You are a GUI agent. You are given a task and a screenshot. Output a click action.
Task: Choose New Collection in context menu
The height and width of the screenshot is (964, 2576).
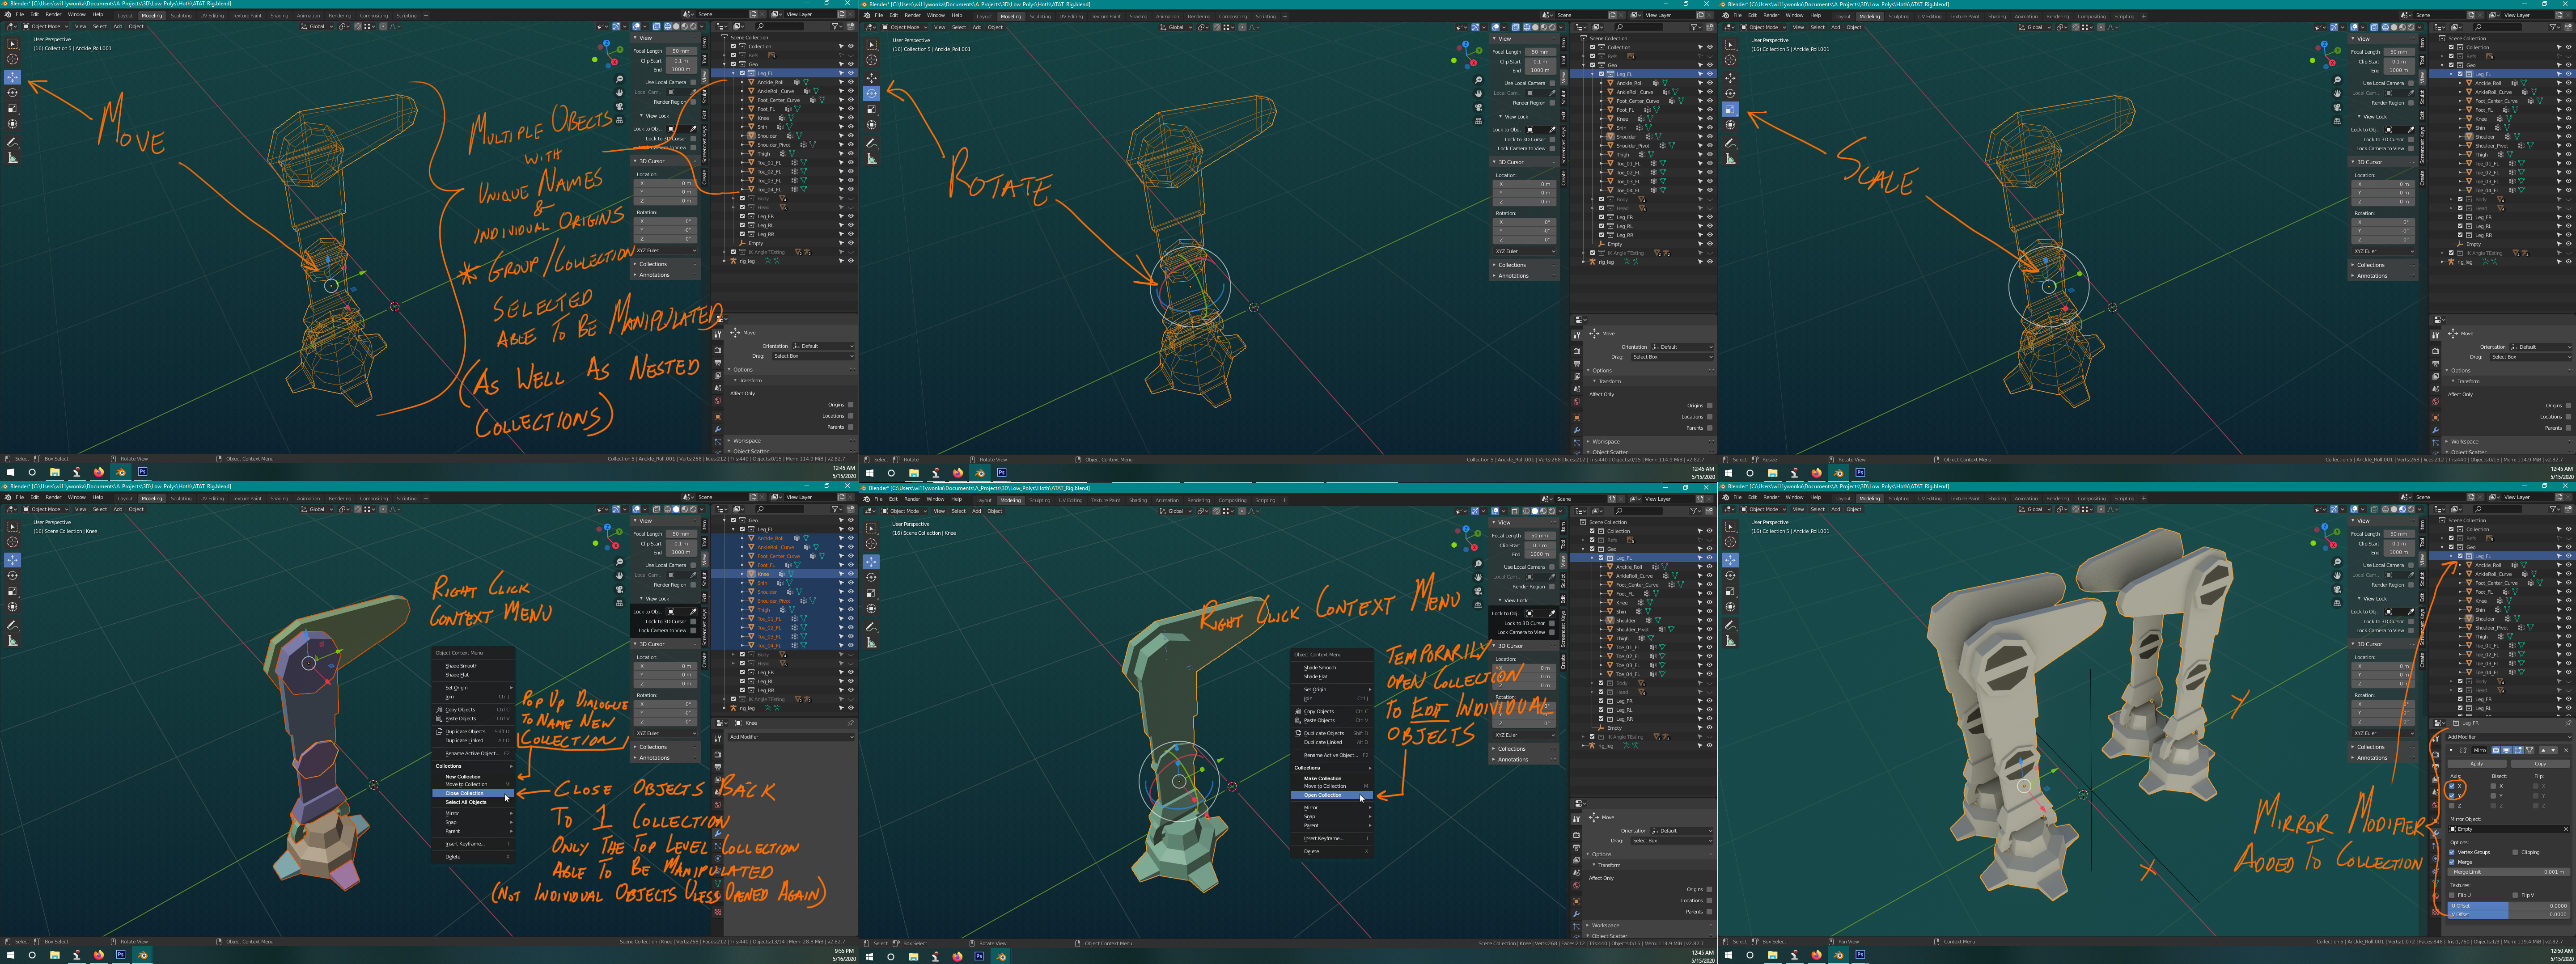pyautogui.click(x=463, y=776)
